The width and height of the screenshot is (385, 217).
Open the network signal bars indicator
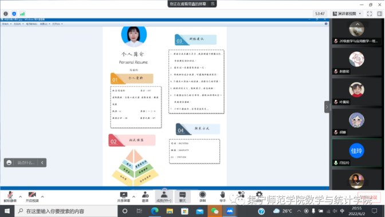22,14
